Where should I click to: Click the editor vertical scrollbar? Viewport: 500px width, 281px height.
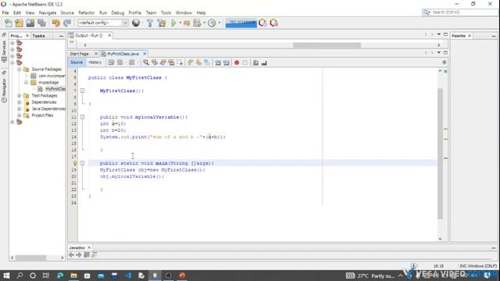(440, 154)
